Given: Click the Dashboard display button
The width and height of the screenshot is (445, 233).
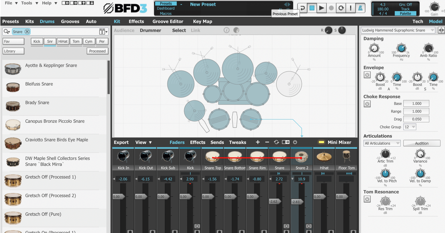Looking at the screenshot, I should tap(166, 8).
